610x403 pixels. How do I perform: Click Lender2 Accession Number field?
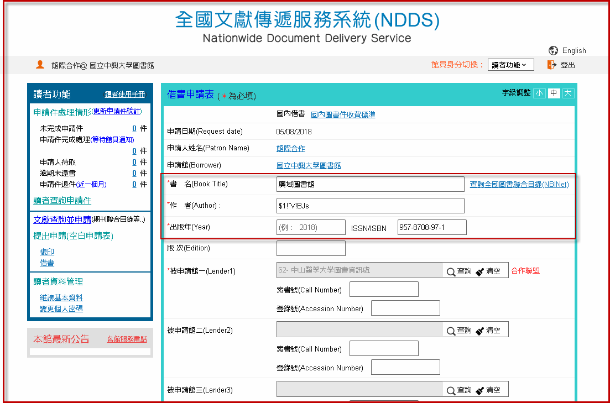point(405,367)
